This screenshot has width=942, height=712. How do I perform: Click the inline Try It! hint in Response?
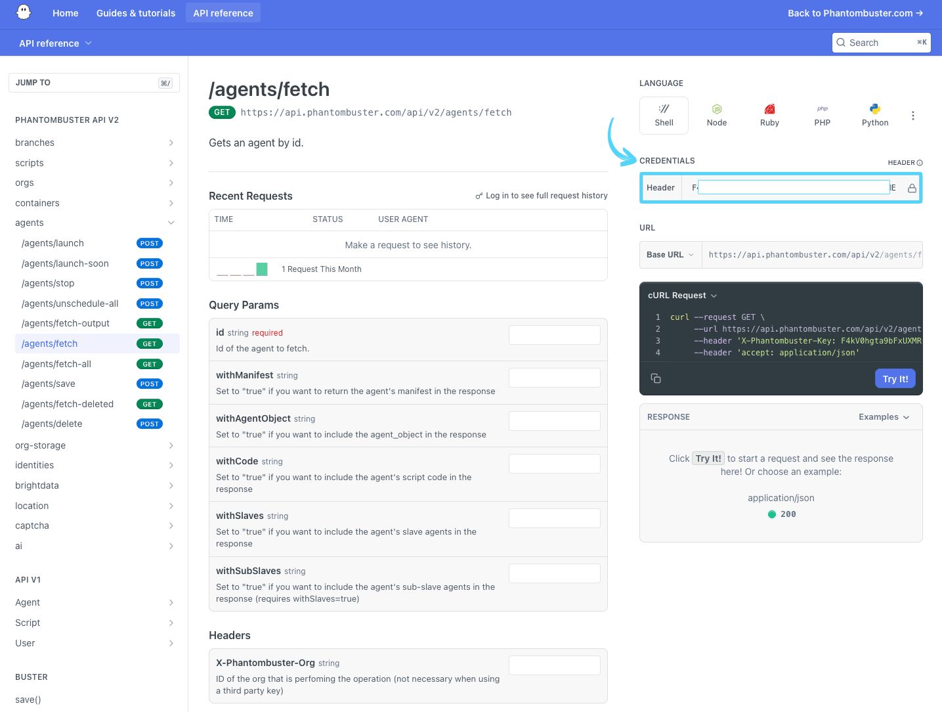tap(708, 458)
